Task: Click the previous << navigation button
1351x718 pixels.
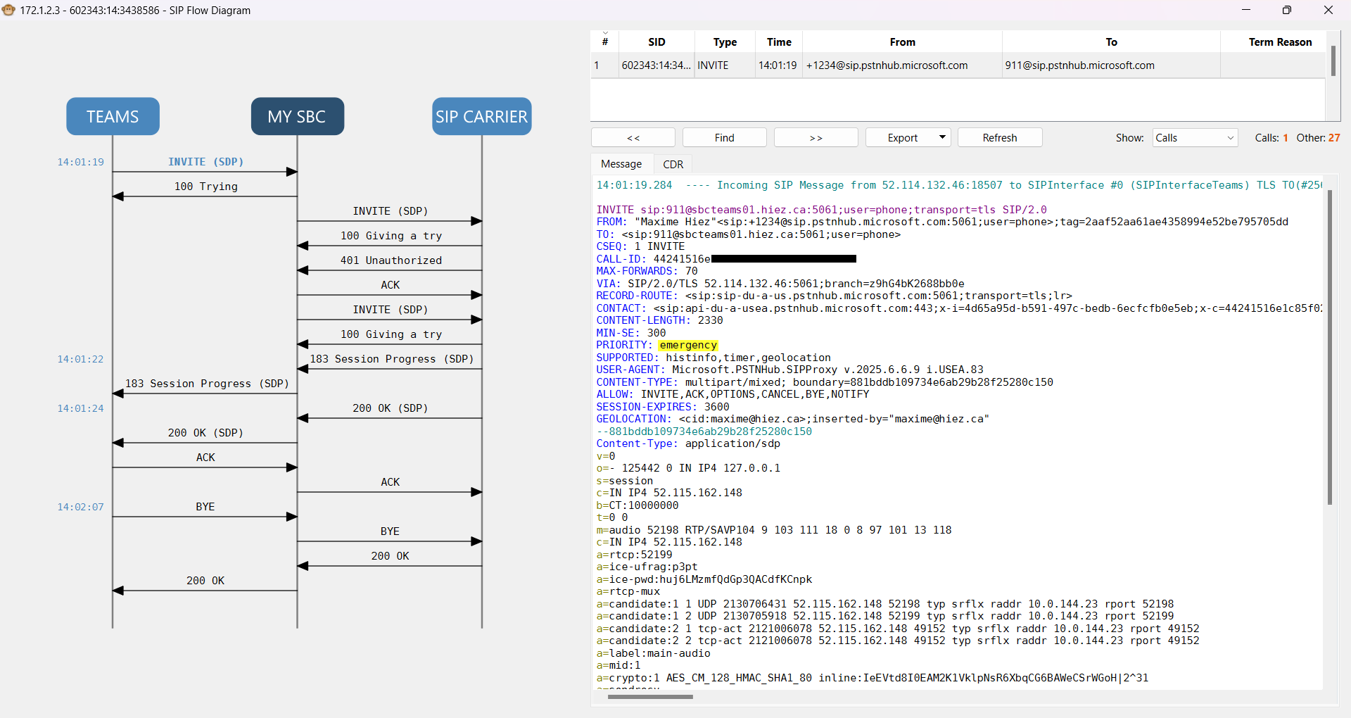Action: [633, 138]
